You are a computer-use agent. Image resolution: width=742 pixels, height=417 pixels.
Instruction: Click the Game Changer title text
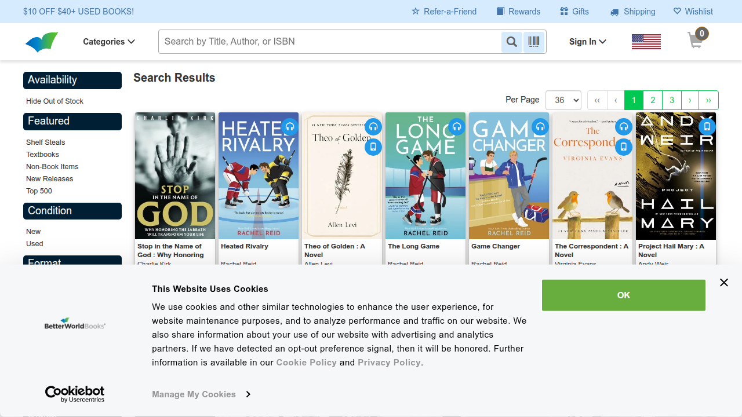[x=496, y=246]
